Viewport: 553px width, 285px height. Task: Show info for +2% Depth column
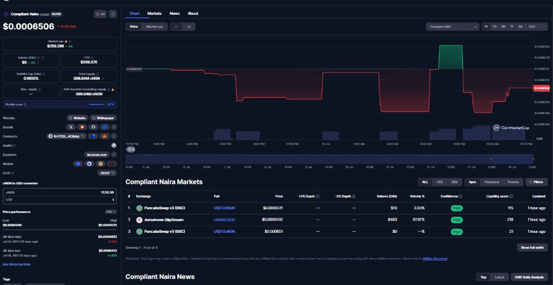point(317,196)
